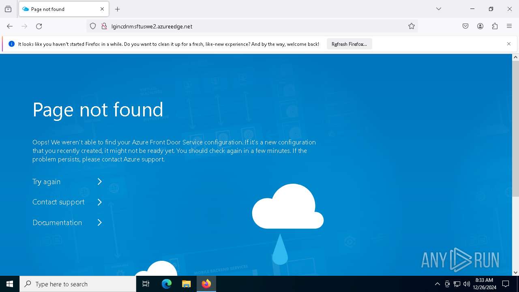Screen dimensions: 519x292
Task: Open a new tab with plus button
Action: tap(118, 9)
